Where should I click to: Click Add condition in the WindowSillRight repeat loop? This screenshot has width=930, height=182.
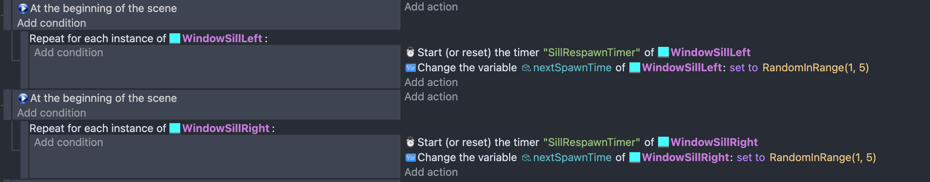pos(68,142)
